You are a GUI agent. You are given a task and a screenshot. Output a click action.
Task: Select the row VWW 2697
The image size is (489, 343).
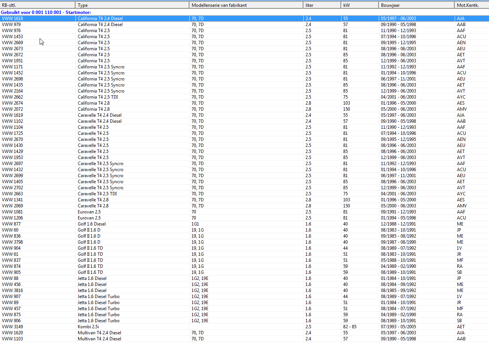[x=244, y=164]
